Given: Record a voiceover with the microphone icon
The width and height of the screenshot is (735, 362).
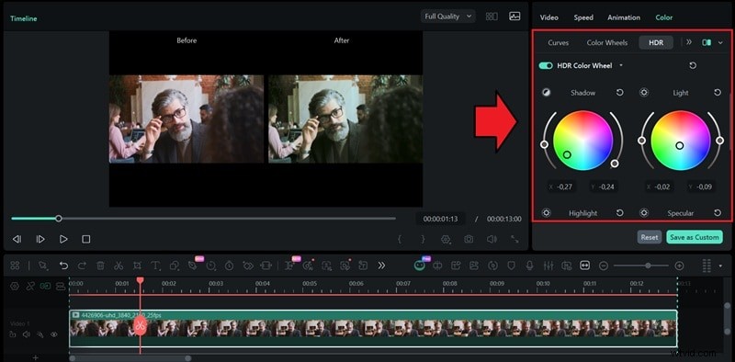Looking at the screenshot, I should 530,266.
